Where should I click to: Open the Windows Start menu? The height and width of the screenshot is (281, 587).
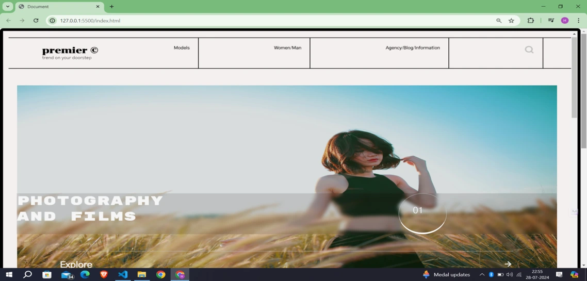(x=8, y=275)
